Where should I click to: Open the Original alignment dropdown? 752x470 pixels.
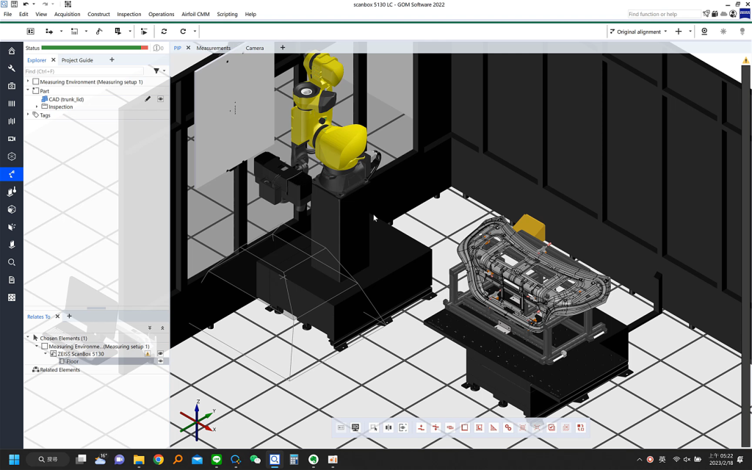638,32
